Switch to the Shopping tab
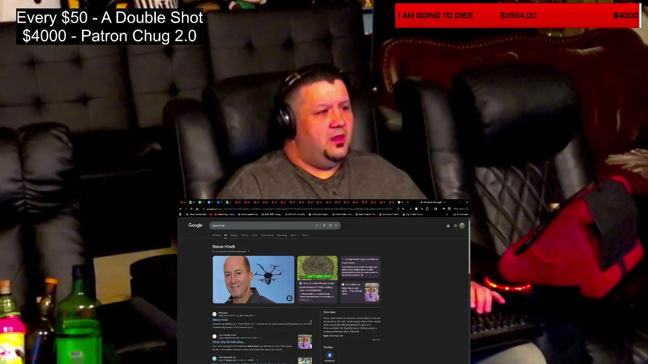 [x=282, y=235]
